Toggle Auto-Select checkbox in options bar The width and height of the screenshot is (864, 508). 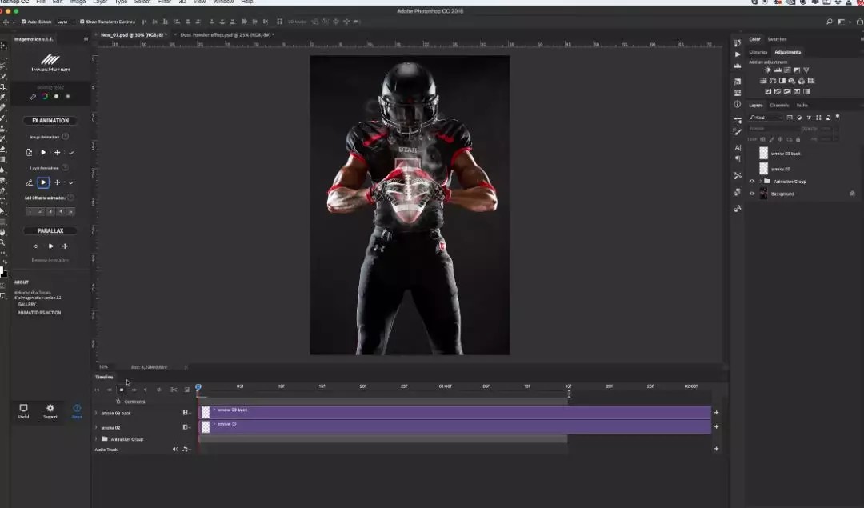tap(24, 22)
